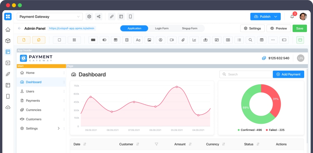This screenshot has width=313, height=153.
Task: Sort by the Customer column arrows
Action: coord(137,144)
